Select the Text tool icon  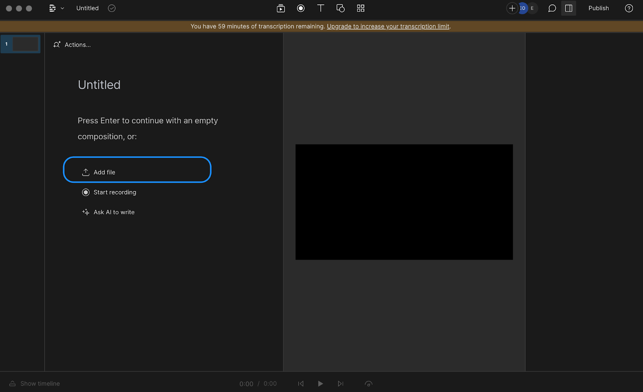pyautogui.click(x=320, y=8)
